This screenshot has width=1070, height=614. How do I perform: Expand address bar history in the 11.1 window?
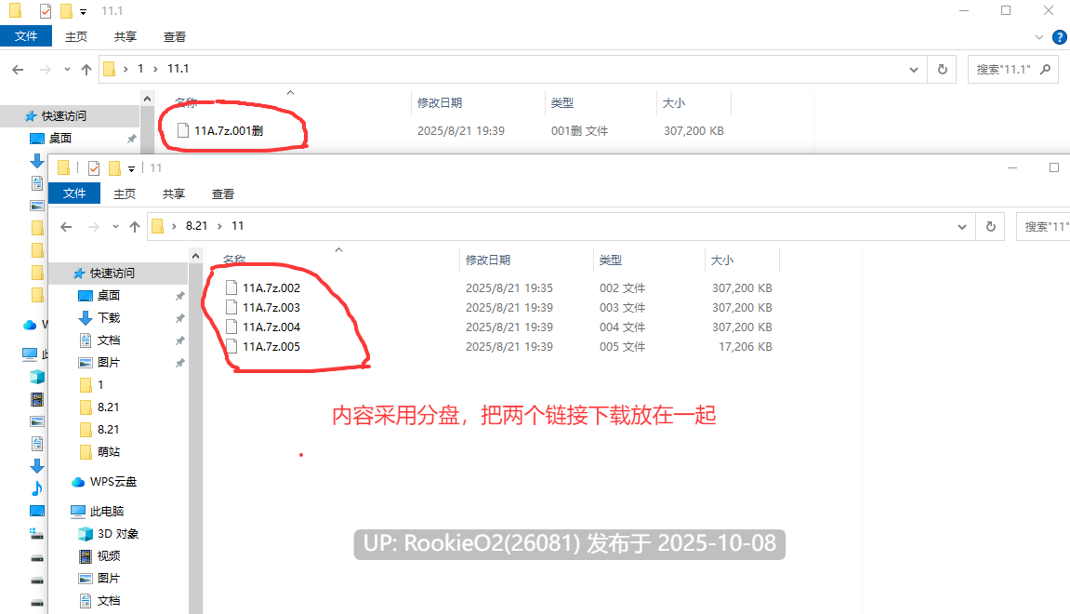coord(913,70)
